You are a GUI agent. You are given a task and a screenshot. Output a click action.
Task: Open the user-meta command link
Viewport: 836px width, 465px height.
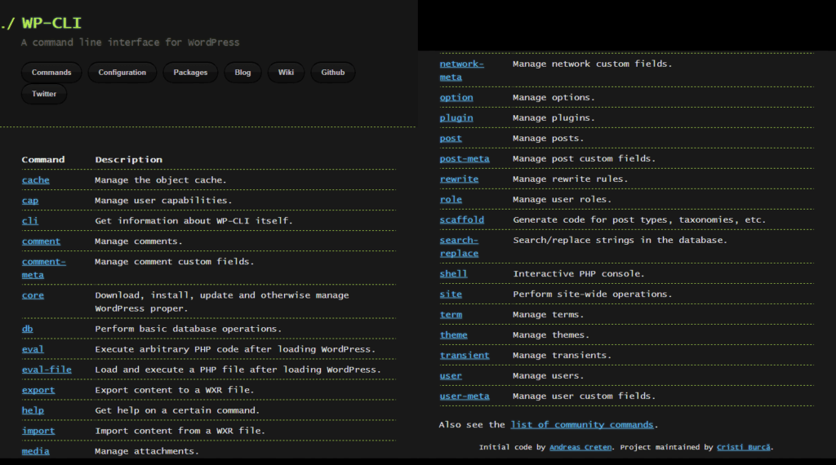click(x=465, y=396)
